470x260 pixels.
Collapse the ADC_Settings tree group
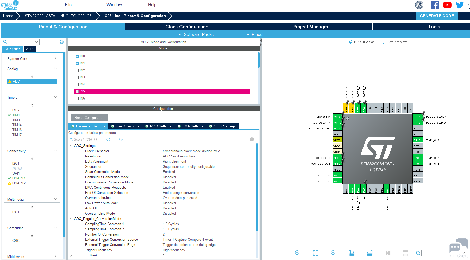pyautogui.click(x=71, y=146)
